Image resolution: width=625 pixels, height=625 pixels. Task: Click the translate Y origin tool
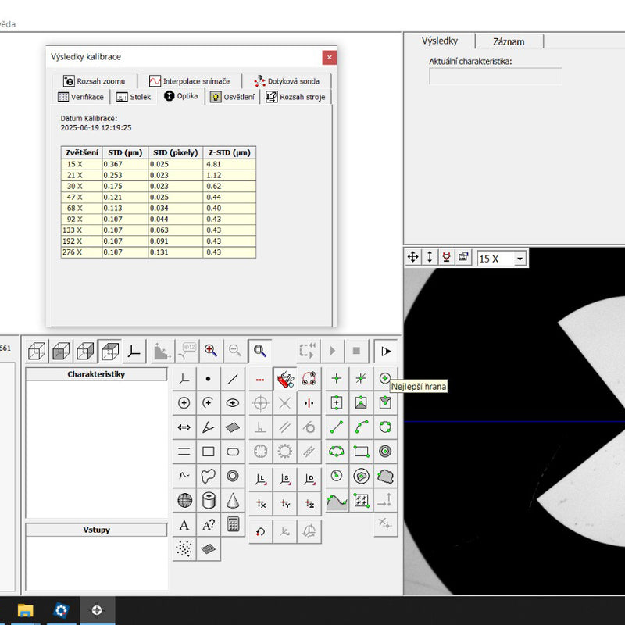tap(285, 503)
